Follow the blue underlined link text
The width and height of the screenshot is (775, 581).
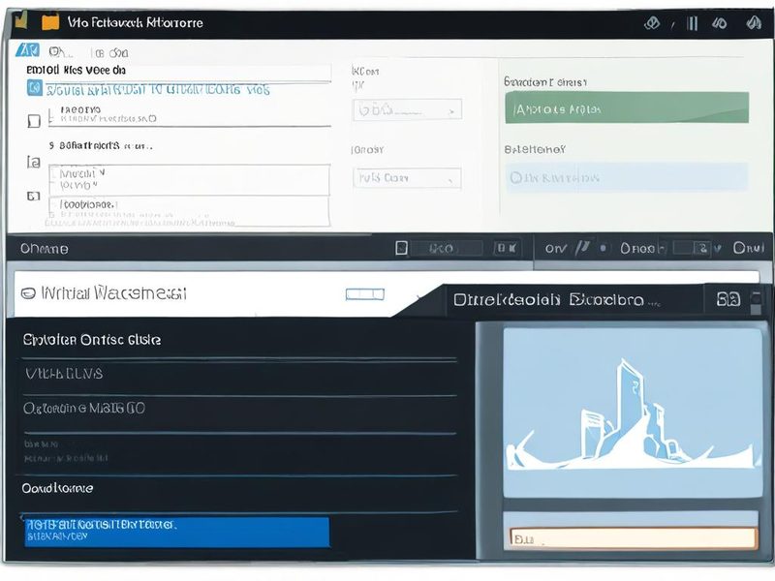point(158,90)
